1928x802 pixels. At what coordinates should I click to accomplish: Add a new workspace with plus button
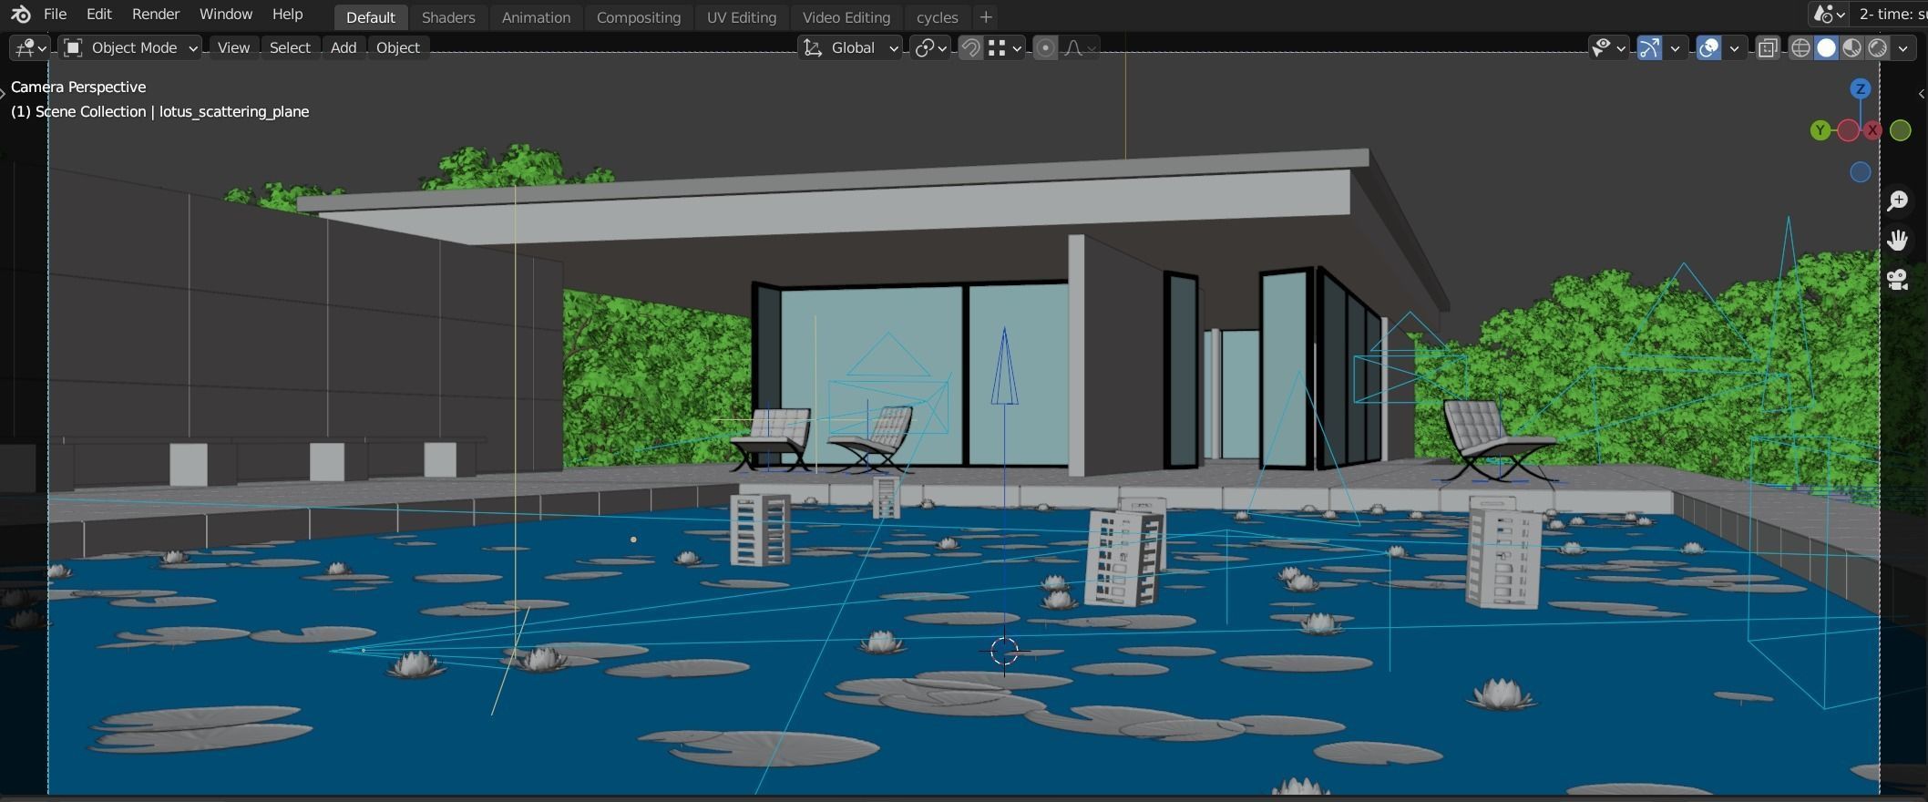pyautogui.click(x=985, y=17)
